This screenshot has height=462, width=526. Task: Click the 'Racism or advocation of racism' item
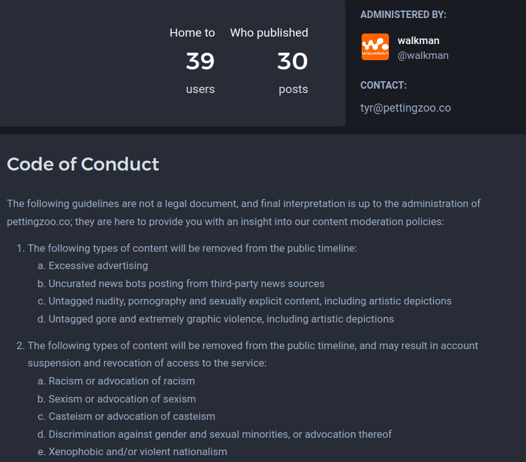tap(122, 381)
